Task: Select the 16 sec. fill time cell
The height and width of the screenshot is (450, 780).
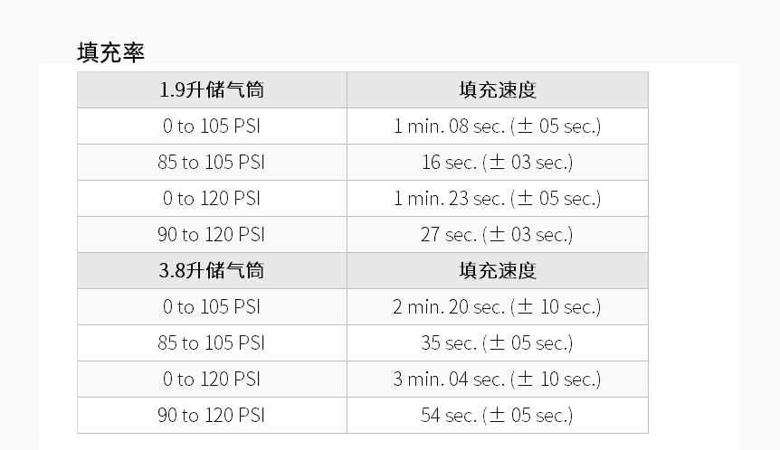Action: click(x=498, y=163)
